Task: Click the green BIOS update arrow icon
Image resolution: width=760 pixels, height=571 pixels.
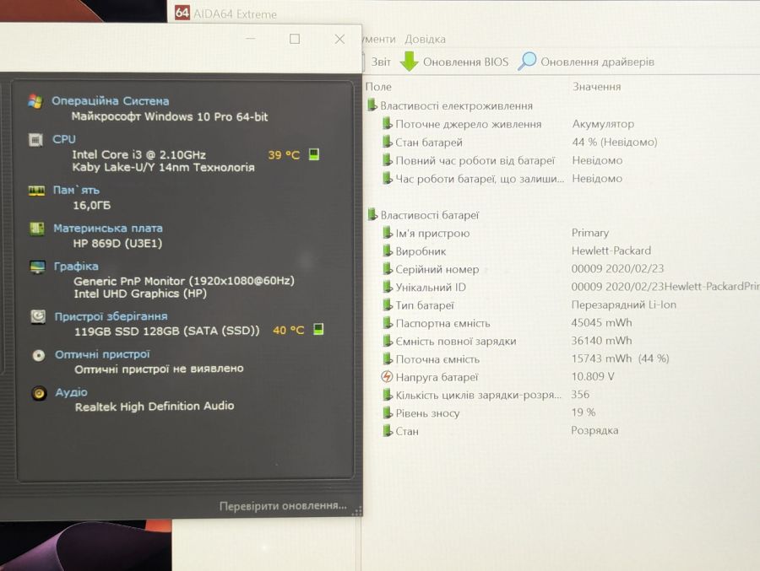Action: click(x=409, y=62)
